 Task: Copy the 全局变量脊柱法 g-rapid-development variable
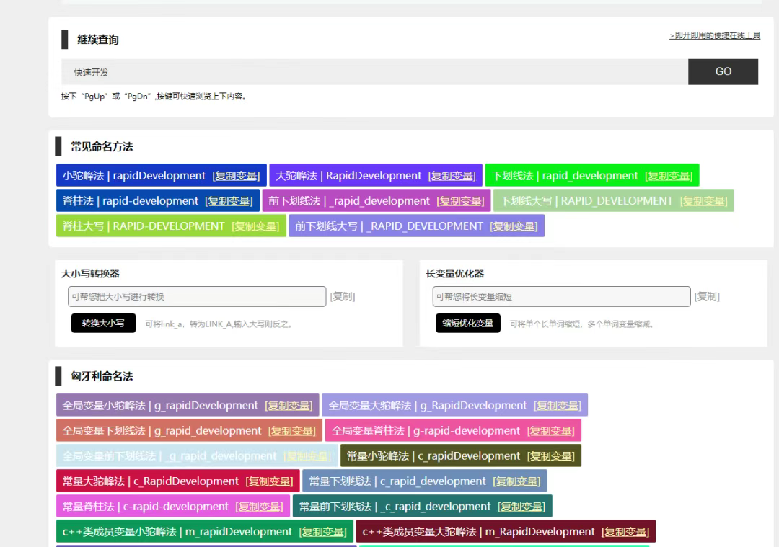pyautogui.click(x=551, y=431)
